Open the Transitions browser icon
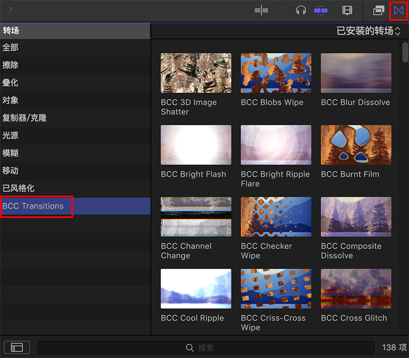 tap(399, 11)
